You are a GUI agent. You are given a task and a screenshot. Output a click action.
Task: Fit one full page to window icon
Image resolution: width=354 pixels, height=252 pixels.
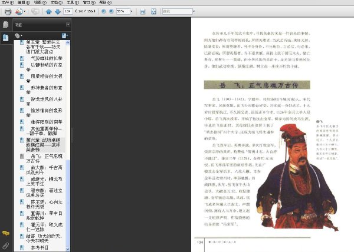(153, 12)
